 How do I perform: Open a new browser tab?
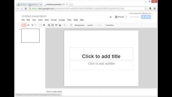tap(71, 5)
